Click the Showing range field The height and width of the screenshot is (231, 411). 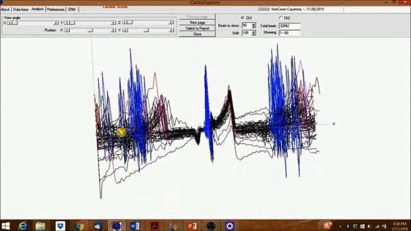290,33
